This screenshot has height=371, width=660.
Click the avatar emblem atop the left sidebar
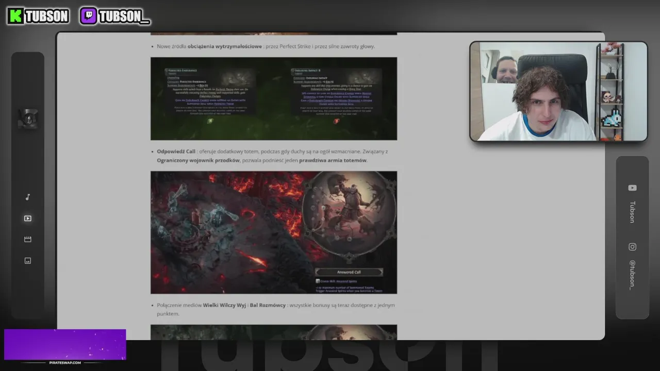[28, 119]
